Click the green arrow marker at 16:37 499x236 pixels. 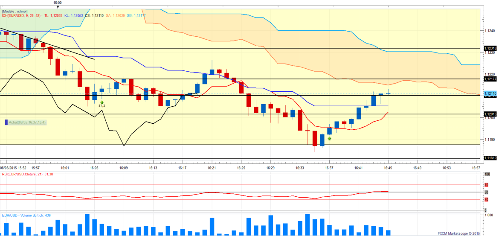(329, 139)
